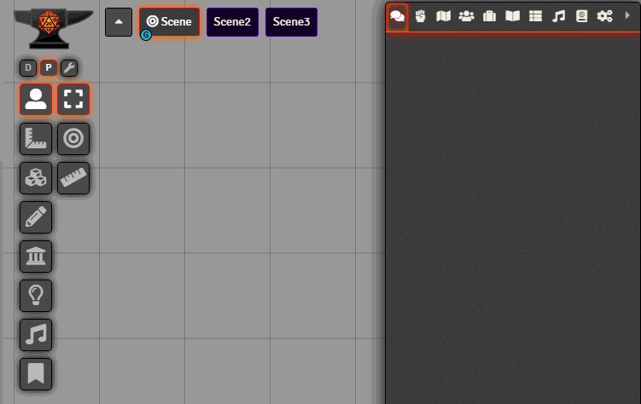The height and width of the screenshot is (404, 641).
Task: Open the Journal Notes bookmark icon
Action: (x=36, y=374)
